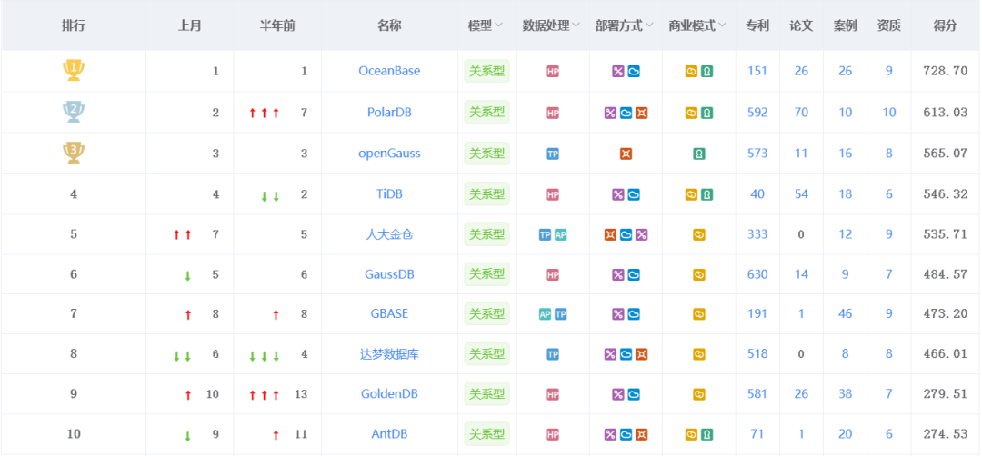Open the TiDB database link
Screen dimensions: 982x456
pyautogui.click(x=389, y=193)
